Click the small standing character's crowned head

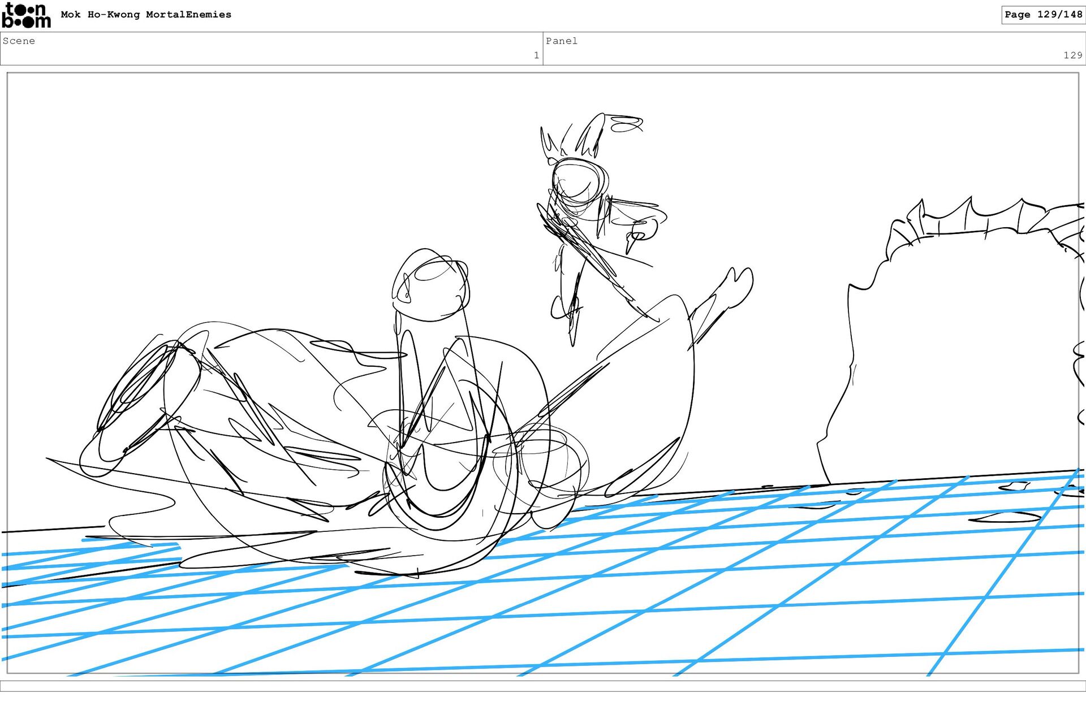click(578, 180)
